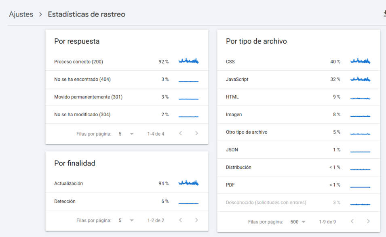Click the previous page chevron in Por respuesta
Screen dimensions: 386x237
coord(180,133)
